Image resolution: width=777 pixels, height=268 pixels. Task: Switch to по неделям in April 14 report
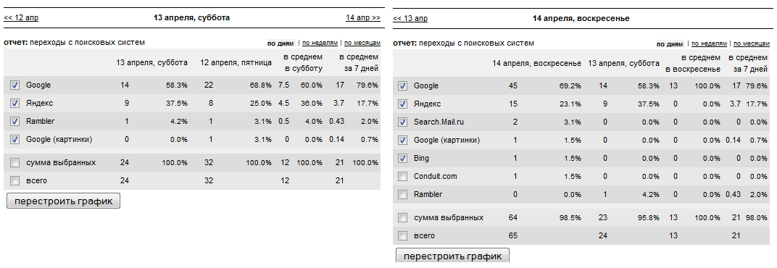pos(709,44)
